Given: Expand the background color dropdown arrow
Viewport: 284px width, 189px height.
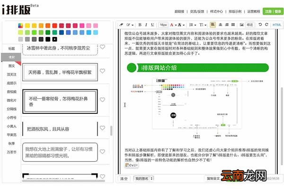Looking at the screenshot, I should click(184, 25).
